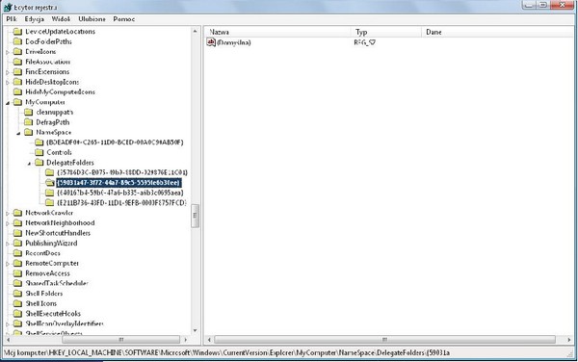
Task: Open the Widok menu
Action: click(x=61, y=19)
